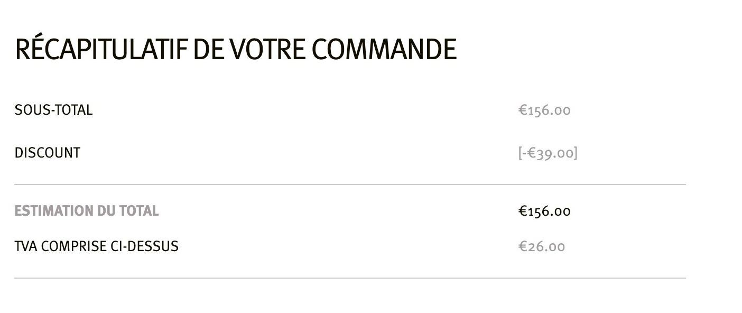Viewport: 742px width, 313px height.
Task: Select the TVA COMPRISE CI-DESSUS label
Action: tap(97, 246)
